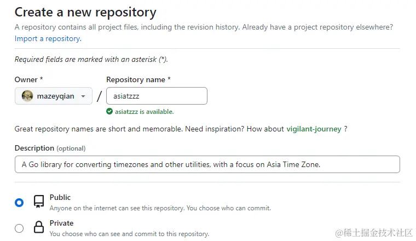This screenshot has height=241, width=416.
Task: Click the Private option label
Action: click(x=61, y=223)
